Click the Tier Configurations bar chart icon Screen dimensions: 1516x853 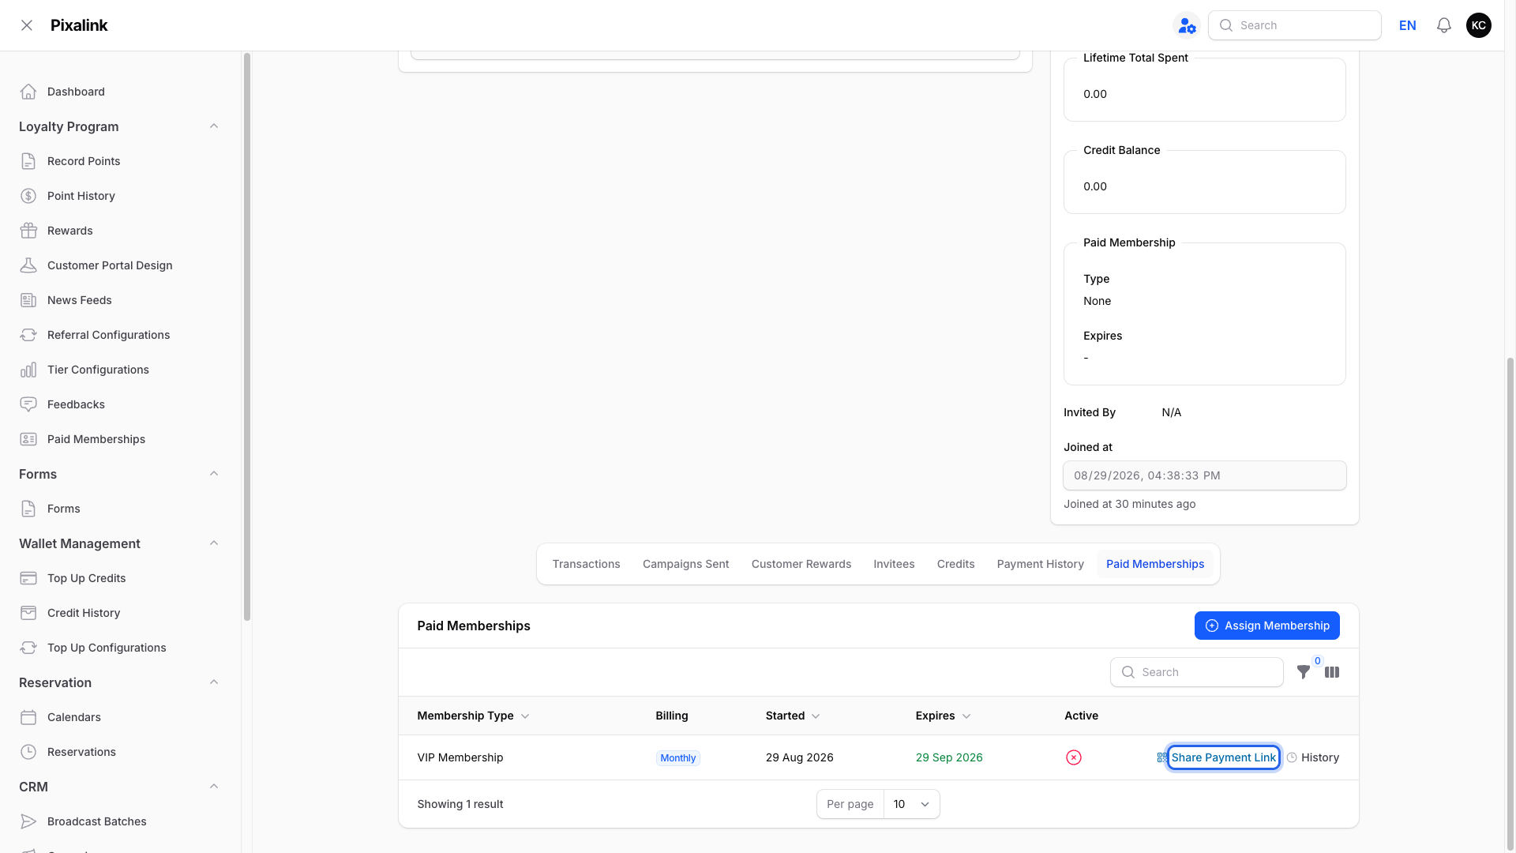click(x=28, y=370)
